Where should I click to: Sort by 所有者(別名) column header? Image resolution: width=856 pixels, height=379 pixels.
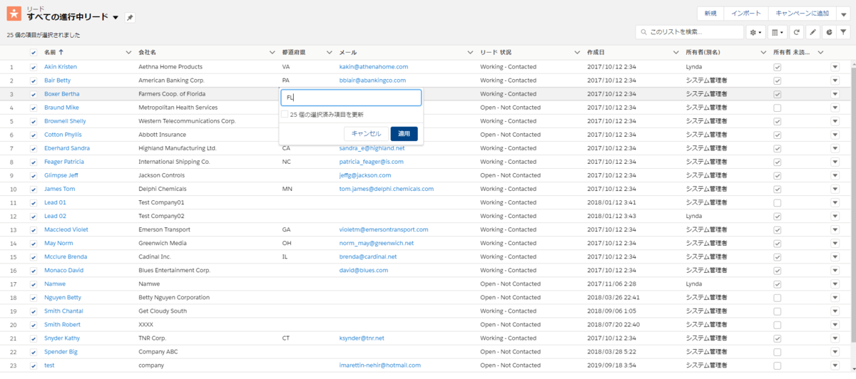703,53
